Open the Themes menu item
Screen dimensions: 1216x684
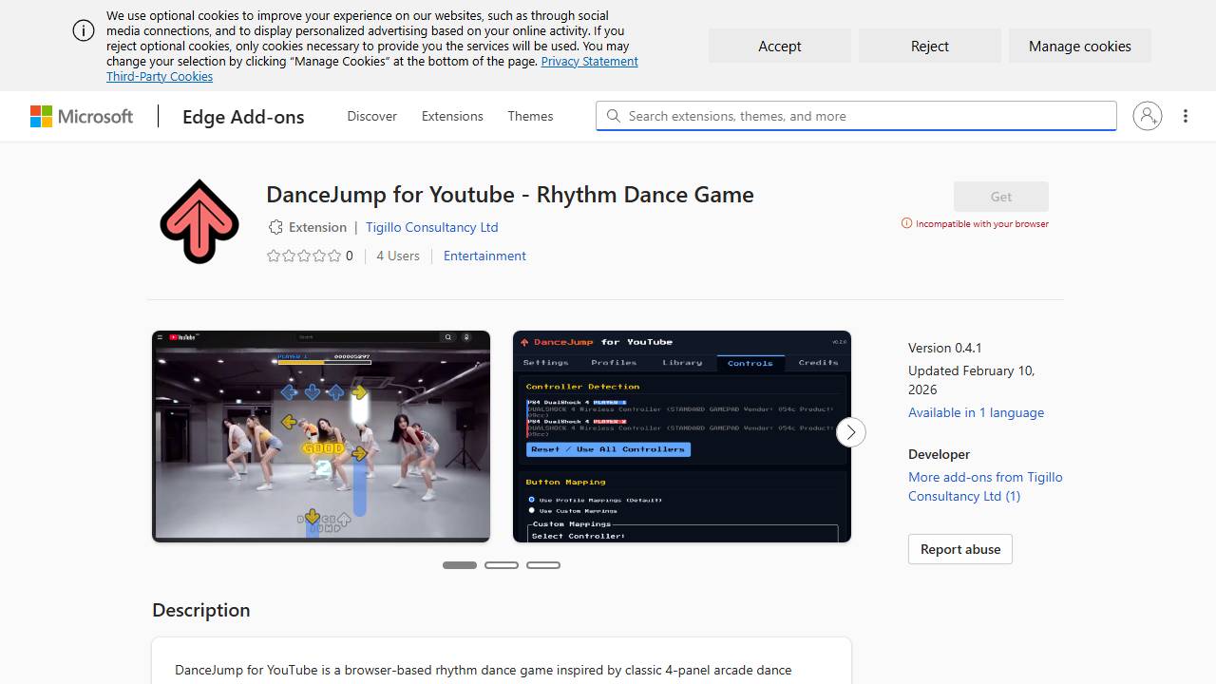pyautogui.click(x=530, y=116)
